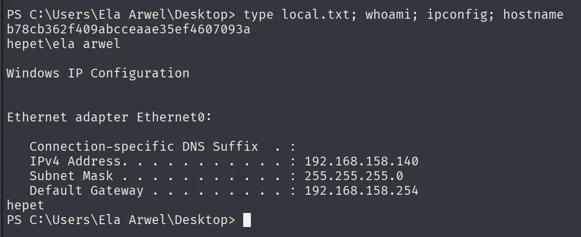Click the default gateway 192.168.158.254

(361, 191)
